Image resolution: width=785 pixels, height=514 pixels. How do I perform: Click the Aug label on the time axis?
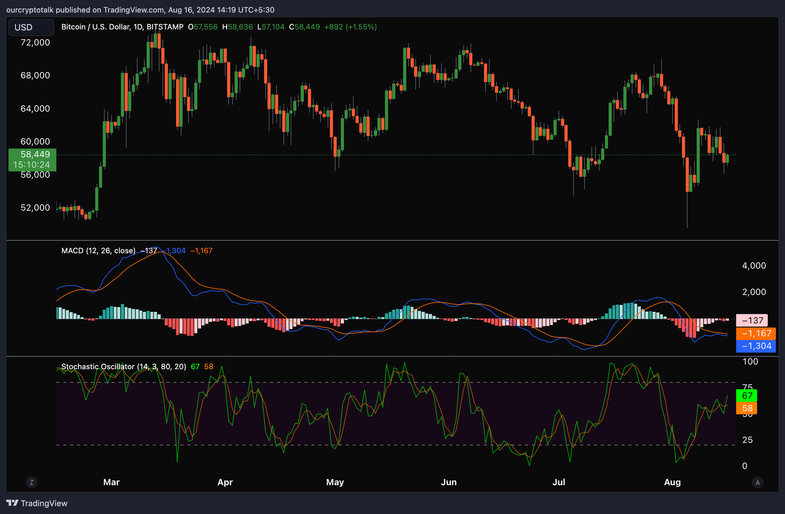672,483
